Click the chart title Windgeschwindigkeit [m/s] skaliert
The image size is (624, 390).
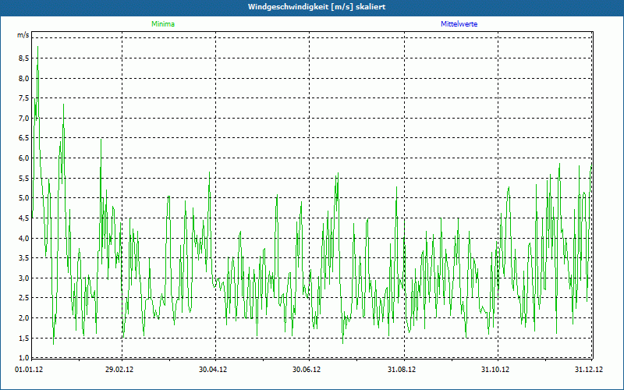317,7
